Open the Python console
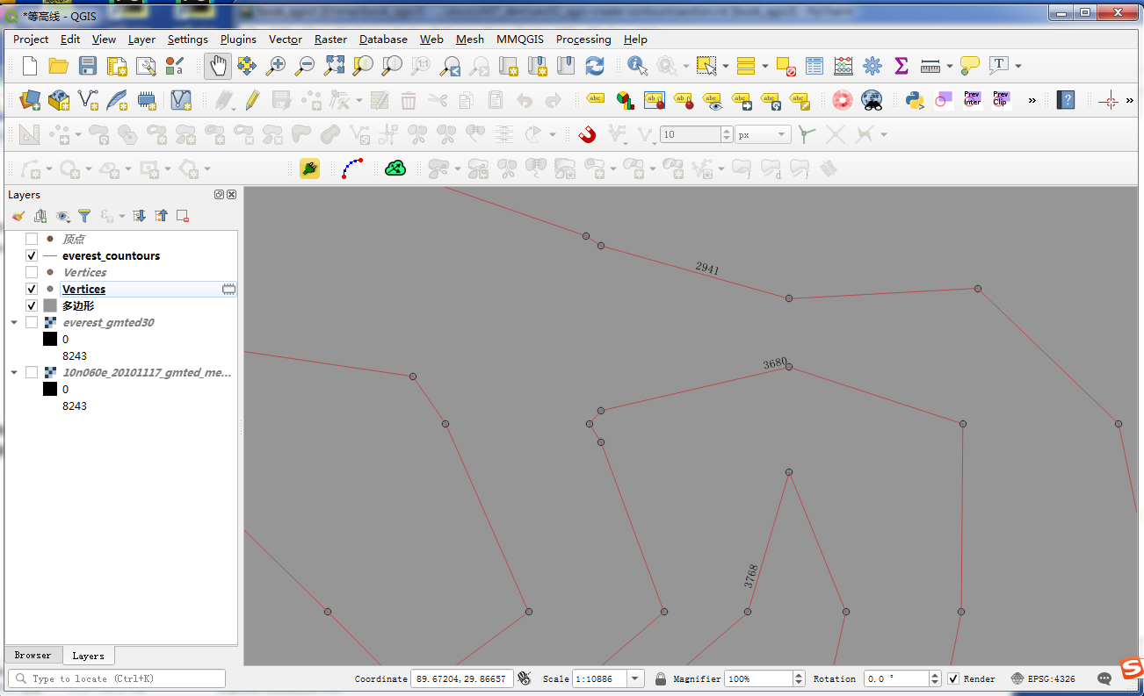 coord(916,100)
